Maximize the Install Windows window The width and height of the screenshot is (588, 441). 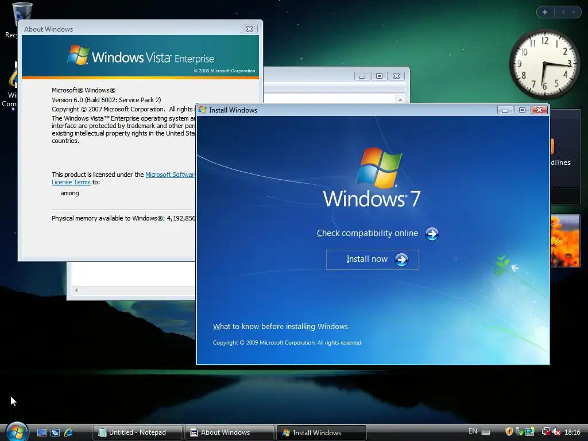point(522,110)
